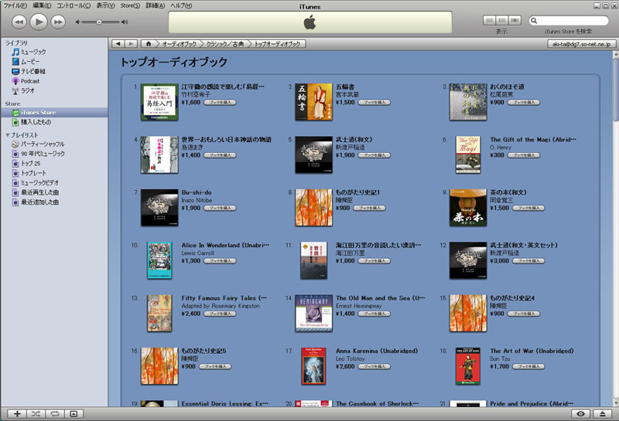Open Anna Karenina cover artwork
Screen dimensions: 619x421
pos(313,366)
